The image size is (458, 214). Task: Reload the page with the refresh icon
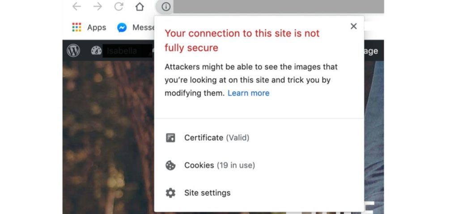click(x=119, y=6)
